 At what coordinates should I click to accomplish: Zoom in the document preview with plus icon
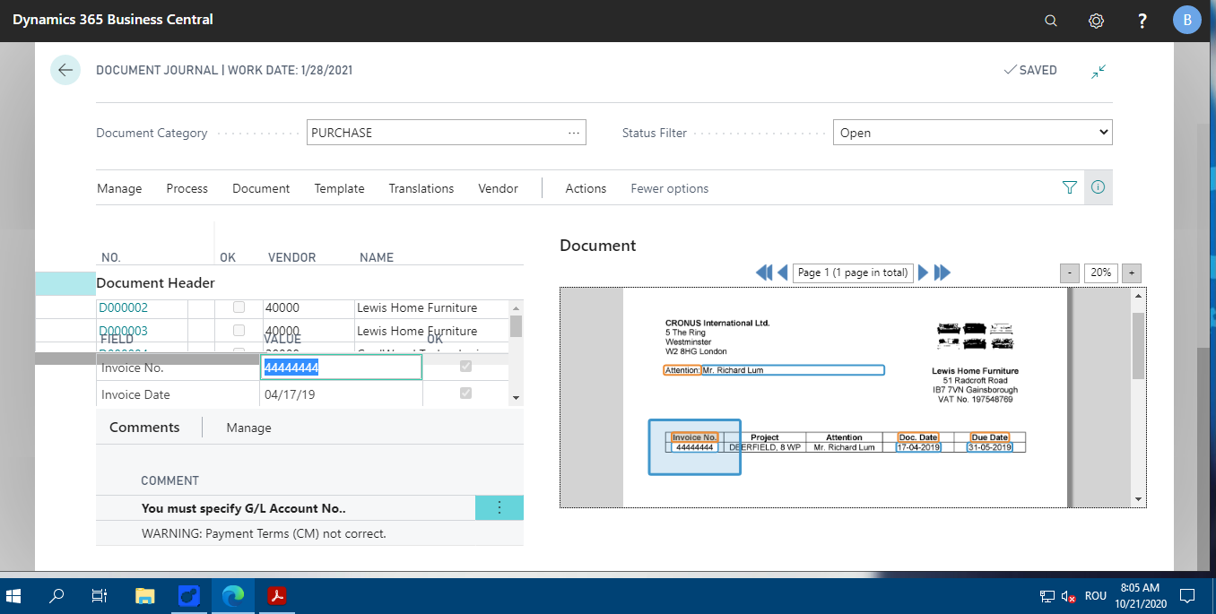[x=1132, y=272]
